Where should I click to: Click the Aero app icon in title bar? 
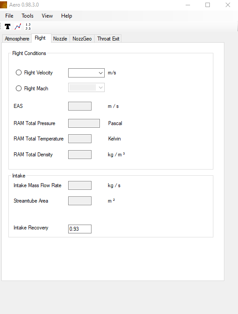4,5
